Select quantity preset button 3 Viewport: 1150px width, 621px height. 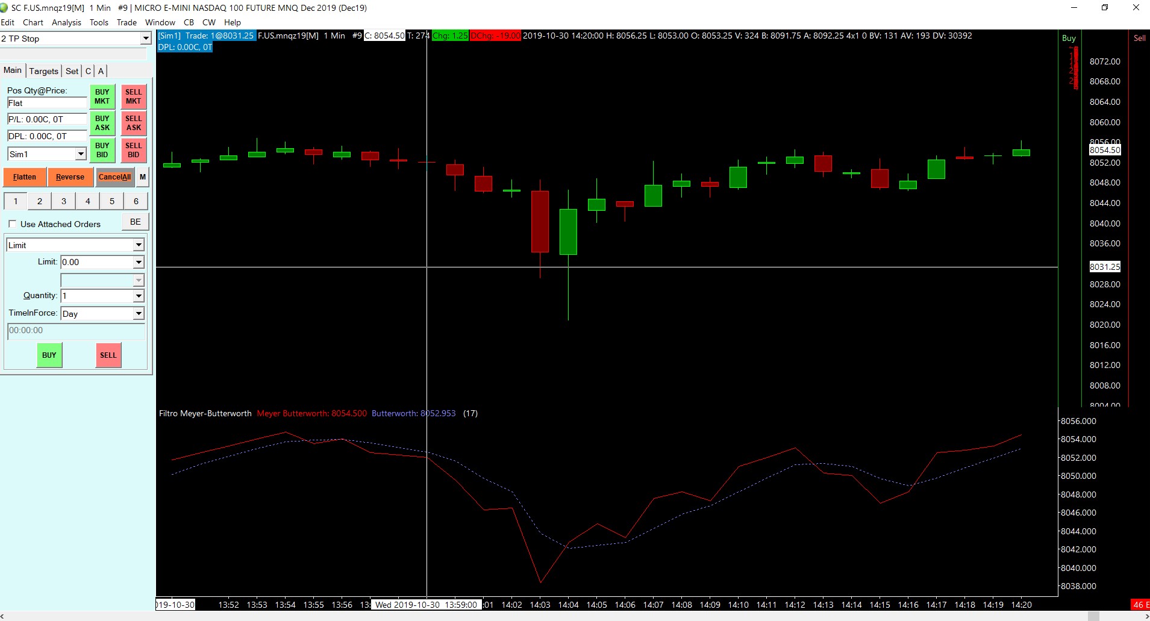pos(64,201)
